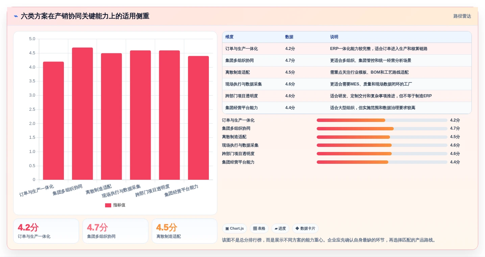Click the chart title 六类方案在产销协同关键能力上的适用侧重
This screenshot has height=257, width=485.
[x=85, y=16]
